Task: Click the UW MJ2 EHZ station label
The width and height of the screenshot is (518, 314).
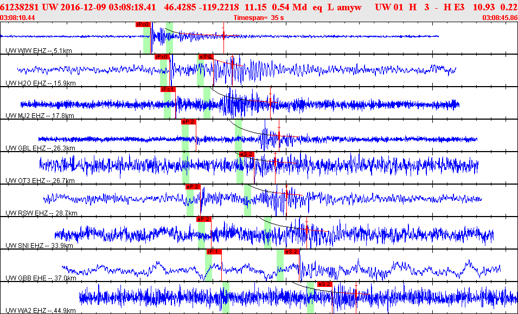Action: (x=39, y=116)
